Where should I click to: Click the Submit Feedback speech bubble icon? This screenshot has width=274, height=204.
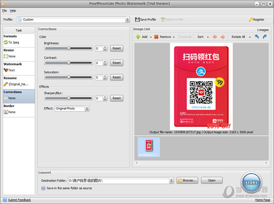5,200
